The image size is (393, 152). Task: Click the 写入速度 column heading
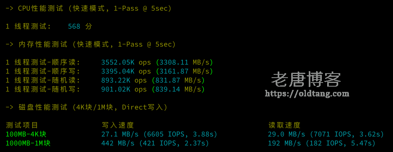point(117,125)
